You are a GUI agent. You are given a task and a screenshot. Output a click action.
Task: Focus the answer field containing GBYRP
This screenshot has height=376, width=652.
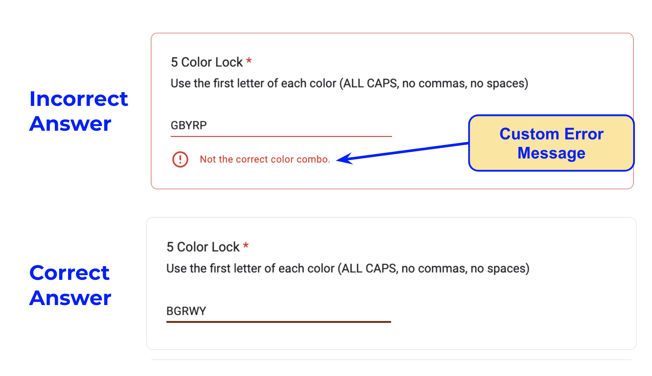[x=281, y=125]
